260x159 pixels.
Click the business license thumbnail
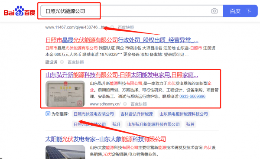tap(65, 94)
